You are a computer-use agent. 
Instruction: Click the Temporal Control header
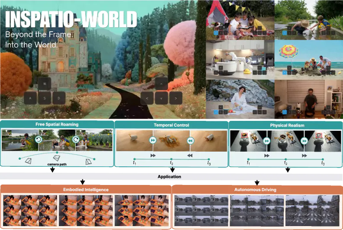[171, 125]
